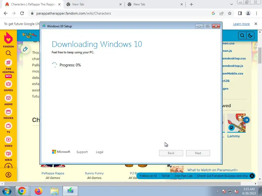Click Follow on IG button
The width and height of the screenshot is (262, 196).
tap(148, 176)
